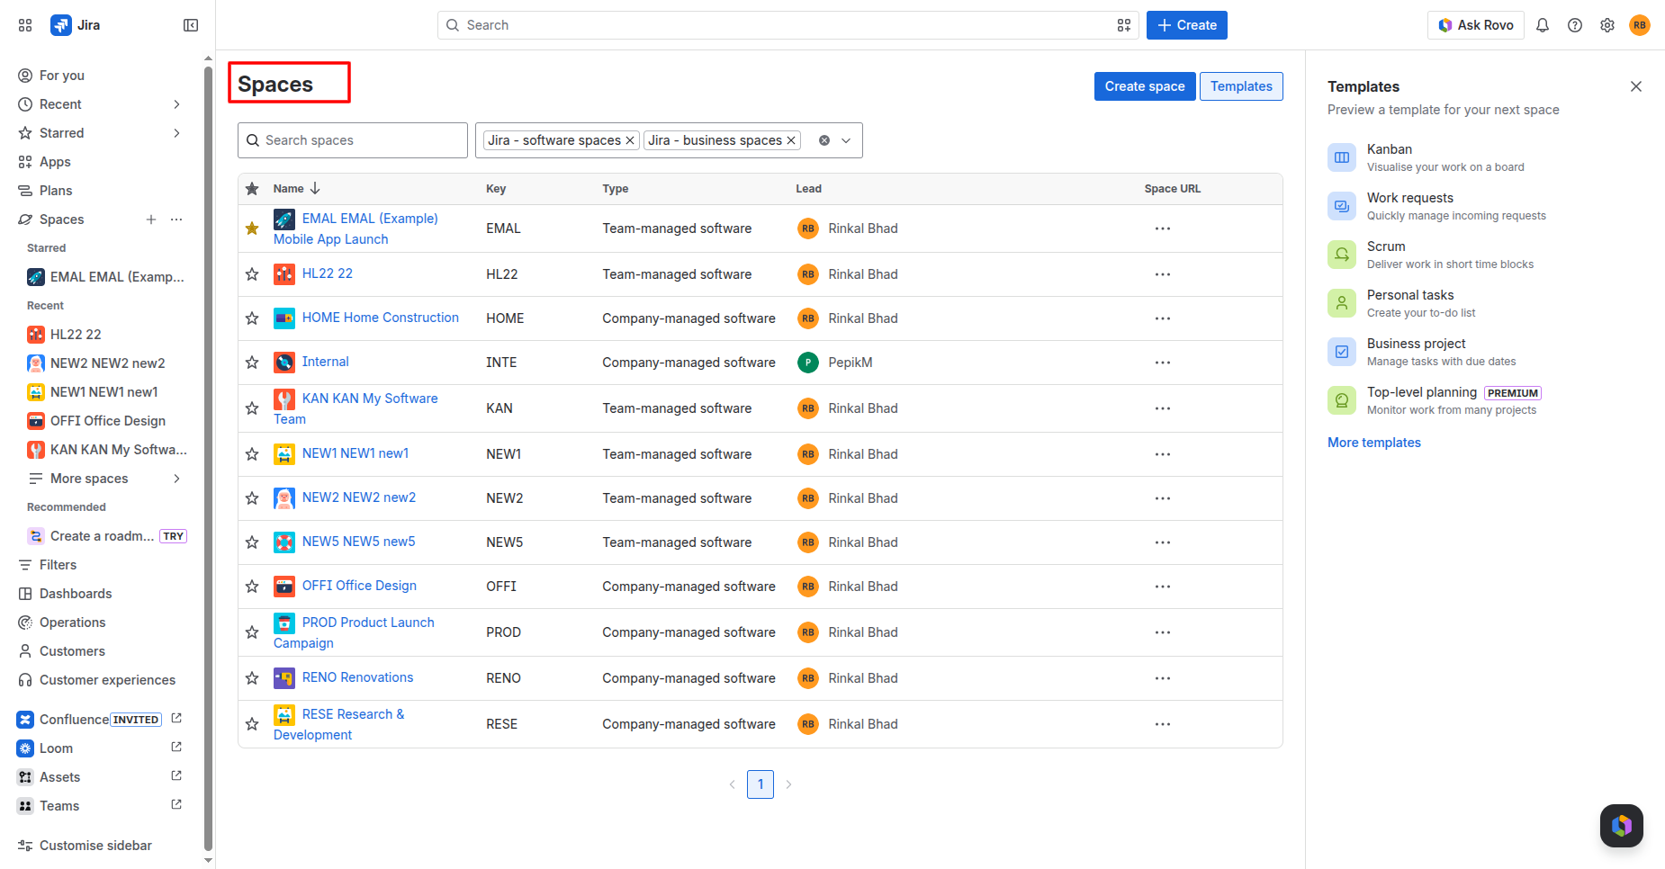Open notifications bell
1665x869 pixels.
(x=1543, y=25)
